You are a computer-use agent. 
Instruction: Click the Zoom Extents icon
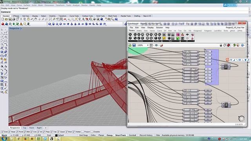(50, 19)
